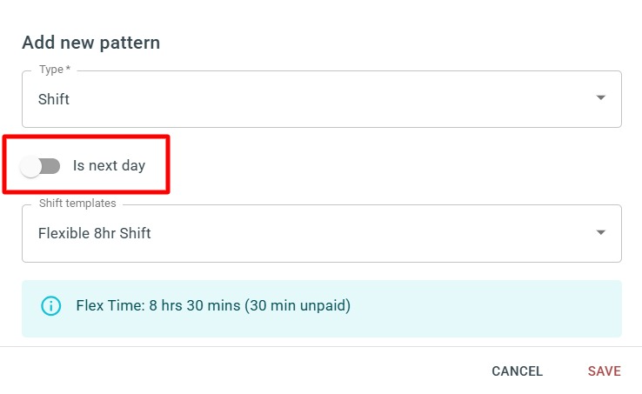
Task: Open the Type dropdown
Action: [322, 99]
